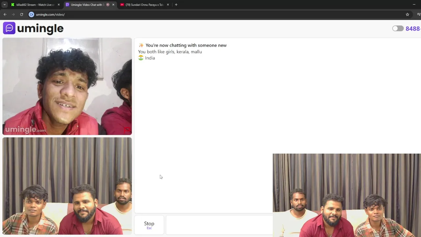Click the camera site-info icon in address bar
The width and height of the screenshot is (421, 237).
pos(31,14)
